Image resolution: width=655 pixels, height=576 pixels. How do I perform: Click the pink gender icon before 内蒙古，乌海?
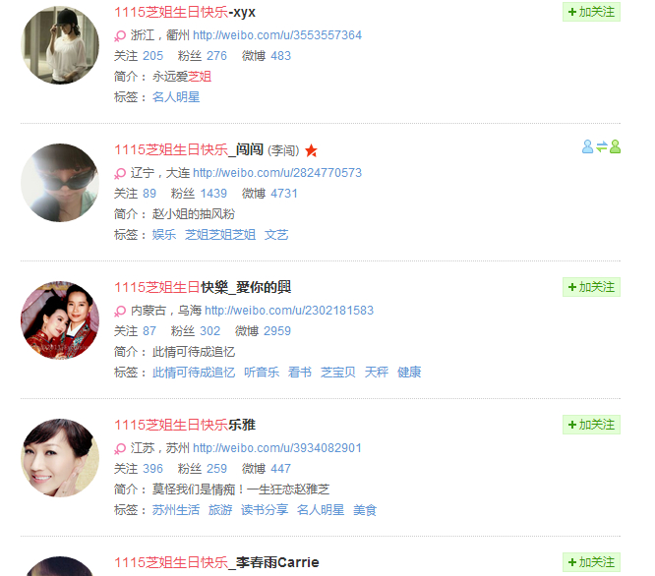(x=120, y=311)
